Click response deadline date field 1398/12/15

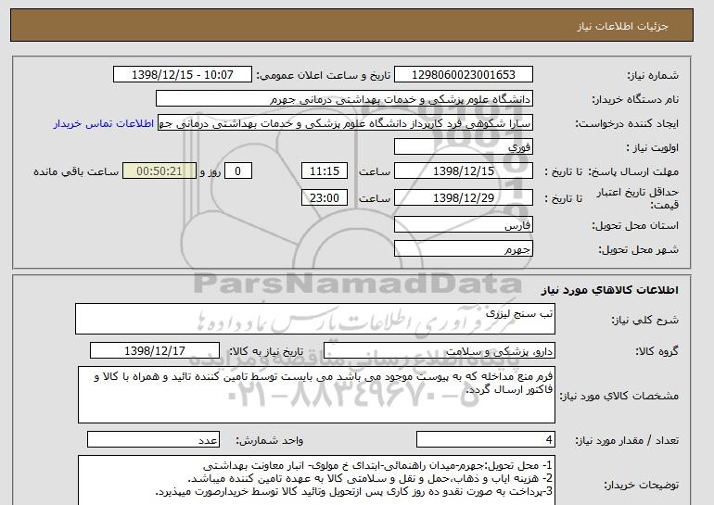pos(463,171)
